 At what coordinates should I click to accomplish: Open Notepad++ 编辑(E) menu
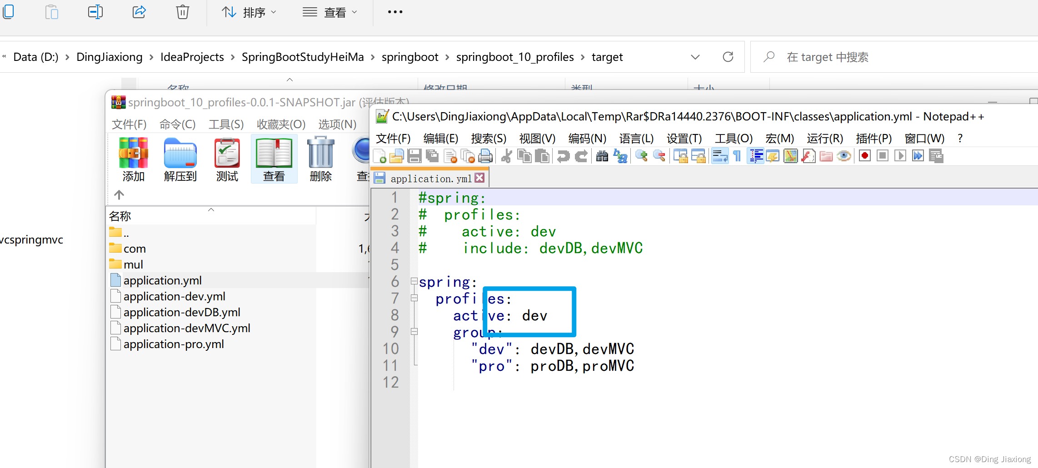pos(441,138)
